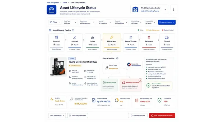This screenshot has height=122, width=224.
Task: Click the asset box logo icon
Action: (x=51, y=10)
